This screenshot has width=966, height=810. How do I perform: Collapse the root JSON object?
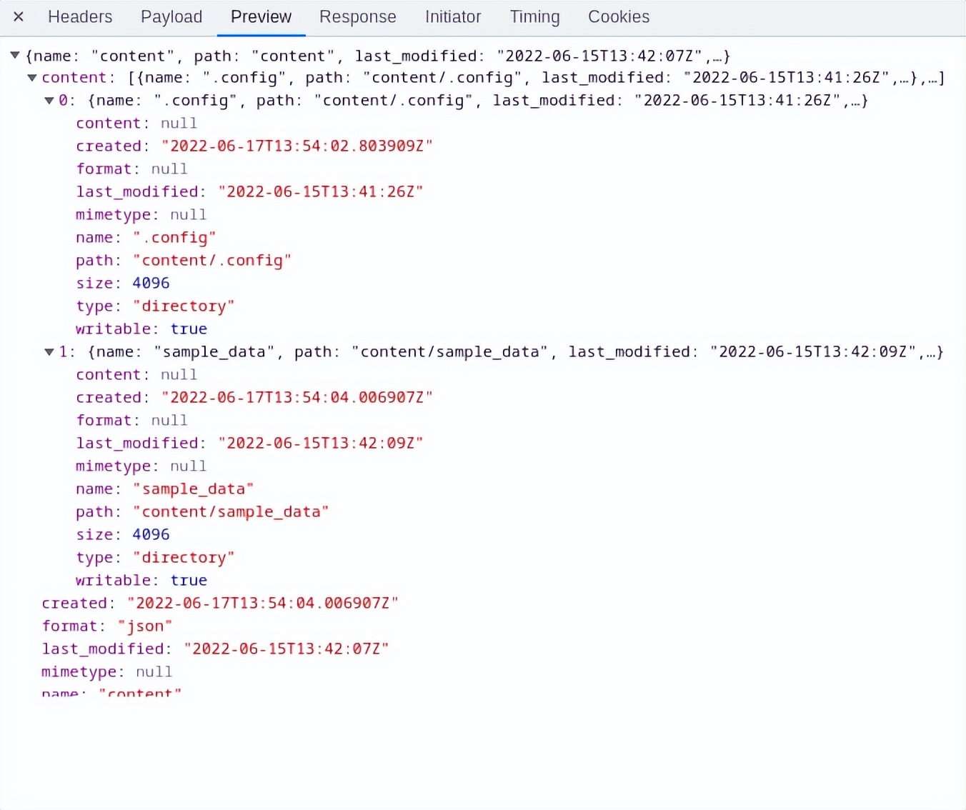click(14, 55)
